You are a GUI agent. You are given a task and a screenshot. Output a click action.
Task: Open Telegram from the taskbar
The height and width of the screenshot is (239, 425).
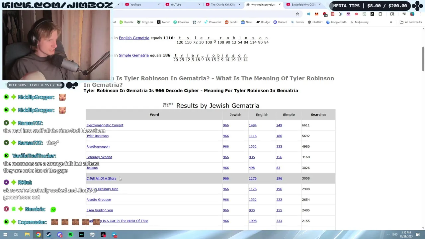click(x=114, y=235)
